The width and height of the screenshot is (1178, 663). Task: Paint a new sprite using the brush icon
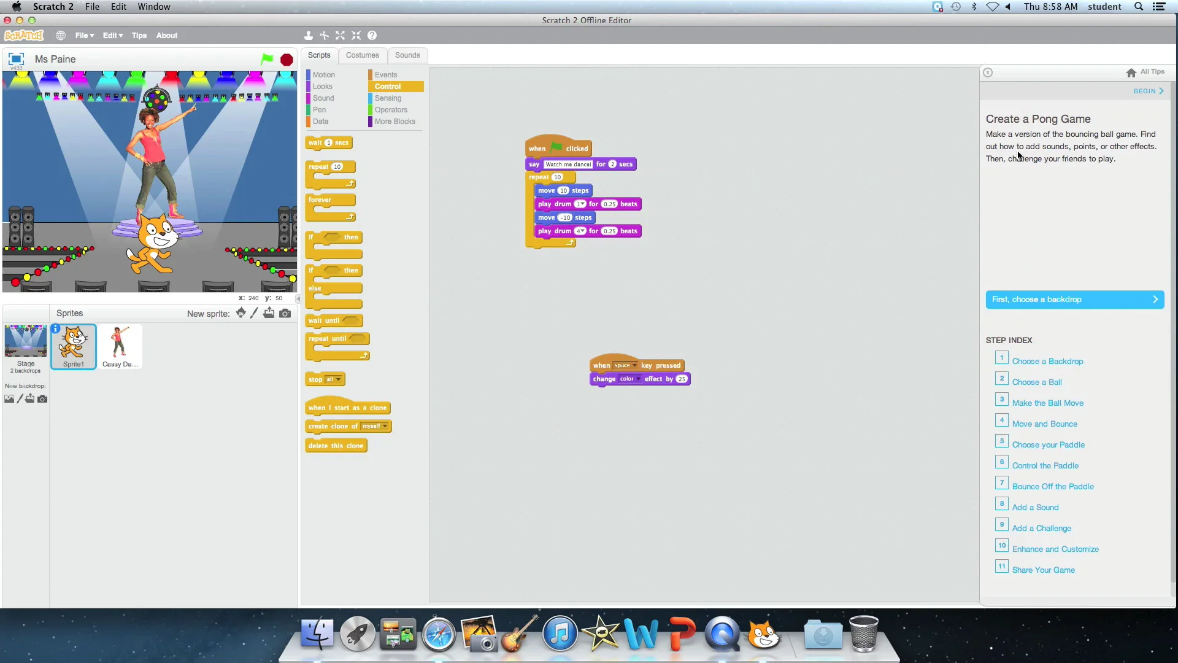point(254,313)
